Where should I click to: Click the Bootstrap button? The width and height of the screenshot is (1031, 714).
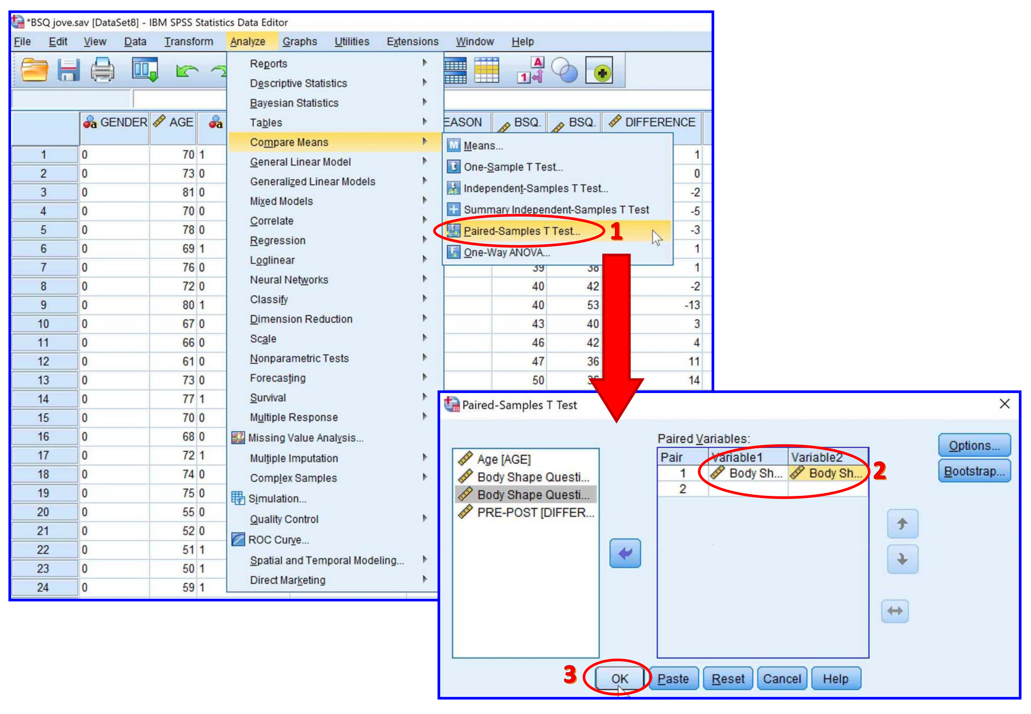coord(974,472)
